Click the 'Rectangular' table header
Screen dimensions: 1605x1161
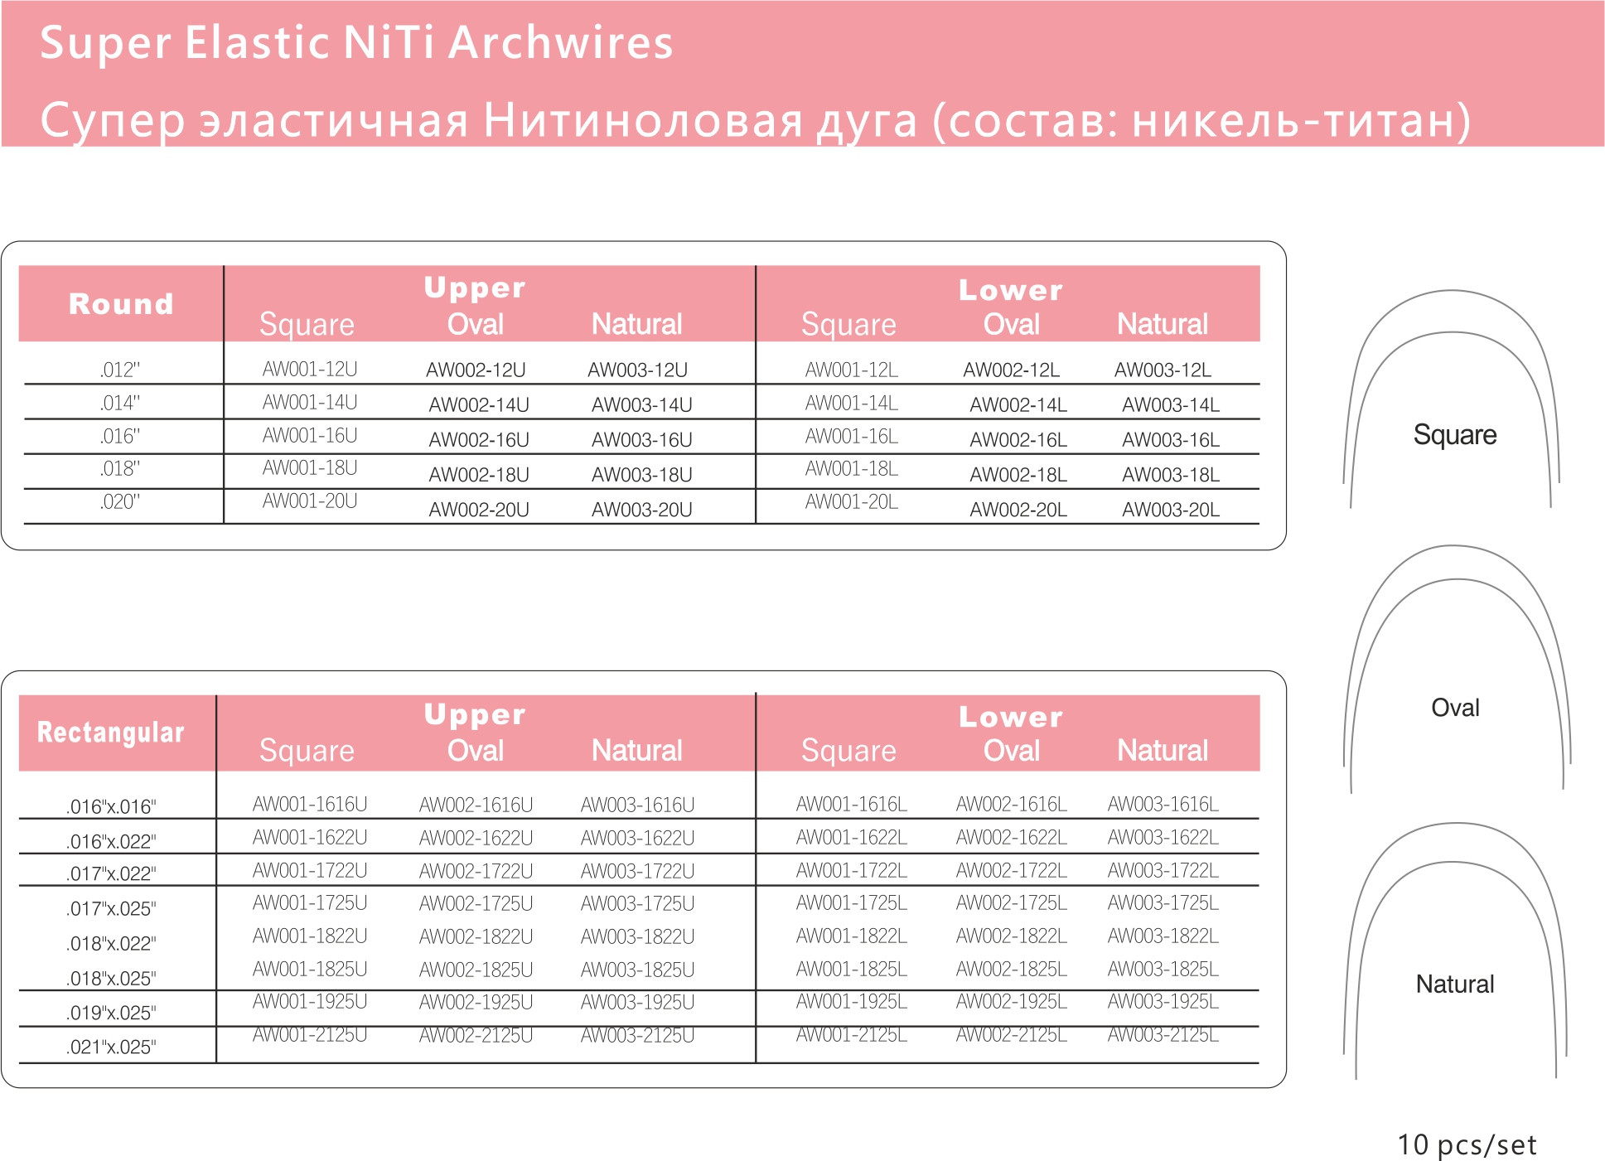tap(110, 733)
